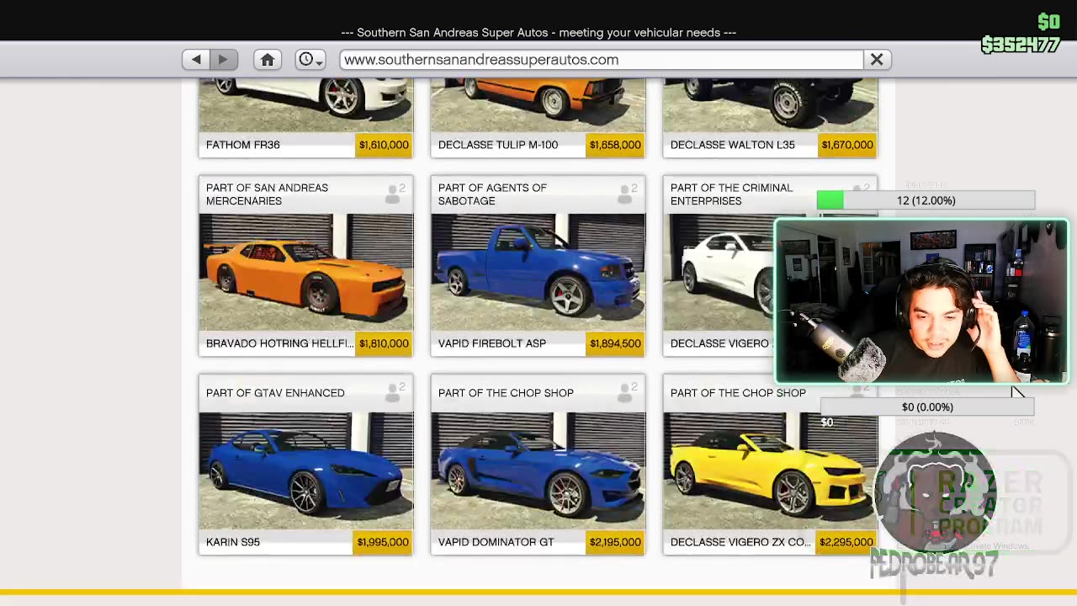The height and width of the screenshot is (606, 1077).
Task: Click the website address bar
Action: point(602,60)
